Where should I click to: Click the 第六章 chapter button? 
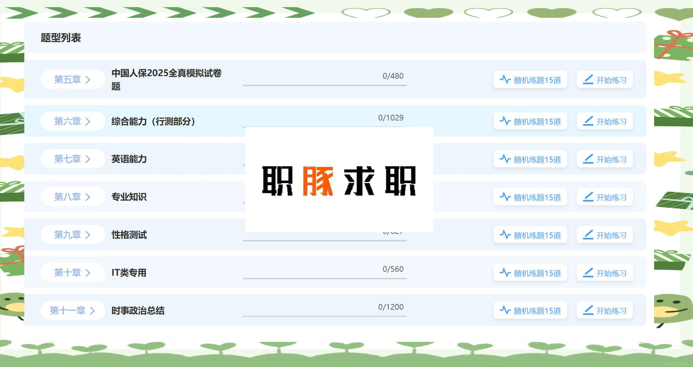(72, 121)
